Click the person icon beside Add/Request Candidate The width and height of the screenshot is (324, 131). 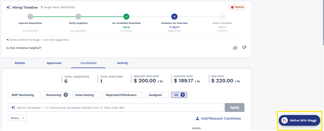click(197, 119)
